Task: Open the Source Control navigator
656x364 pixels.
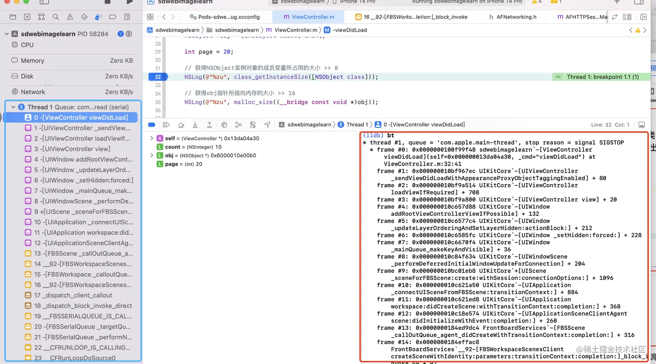Action: click(27, 17)
